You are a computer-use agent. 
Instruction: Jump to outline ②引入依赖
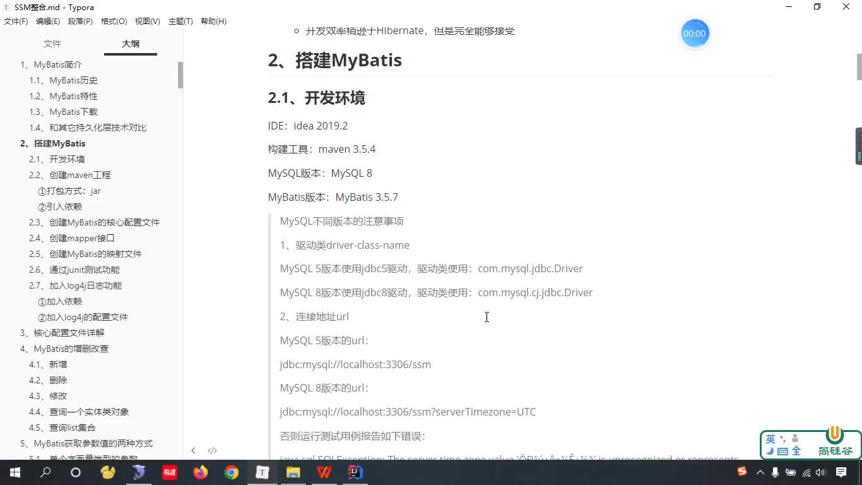pos(60,207)
